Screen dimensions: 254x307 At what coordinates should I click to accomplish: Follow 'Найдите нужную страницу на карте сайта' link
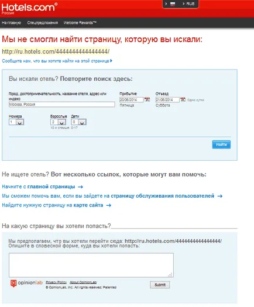pyautogui.click(x=56, y=205)
